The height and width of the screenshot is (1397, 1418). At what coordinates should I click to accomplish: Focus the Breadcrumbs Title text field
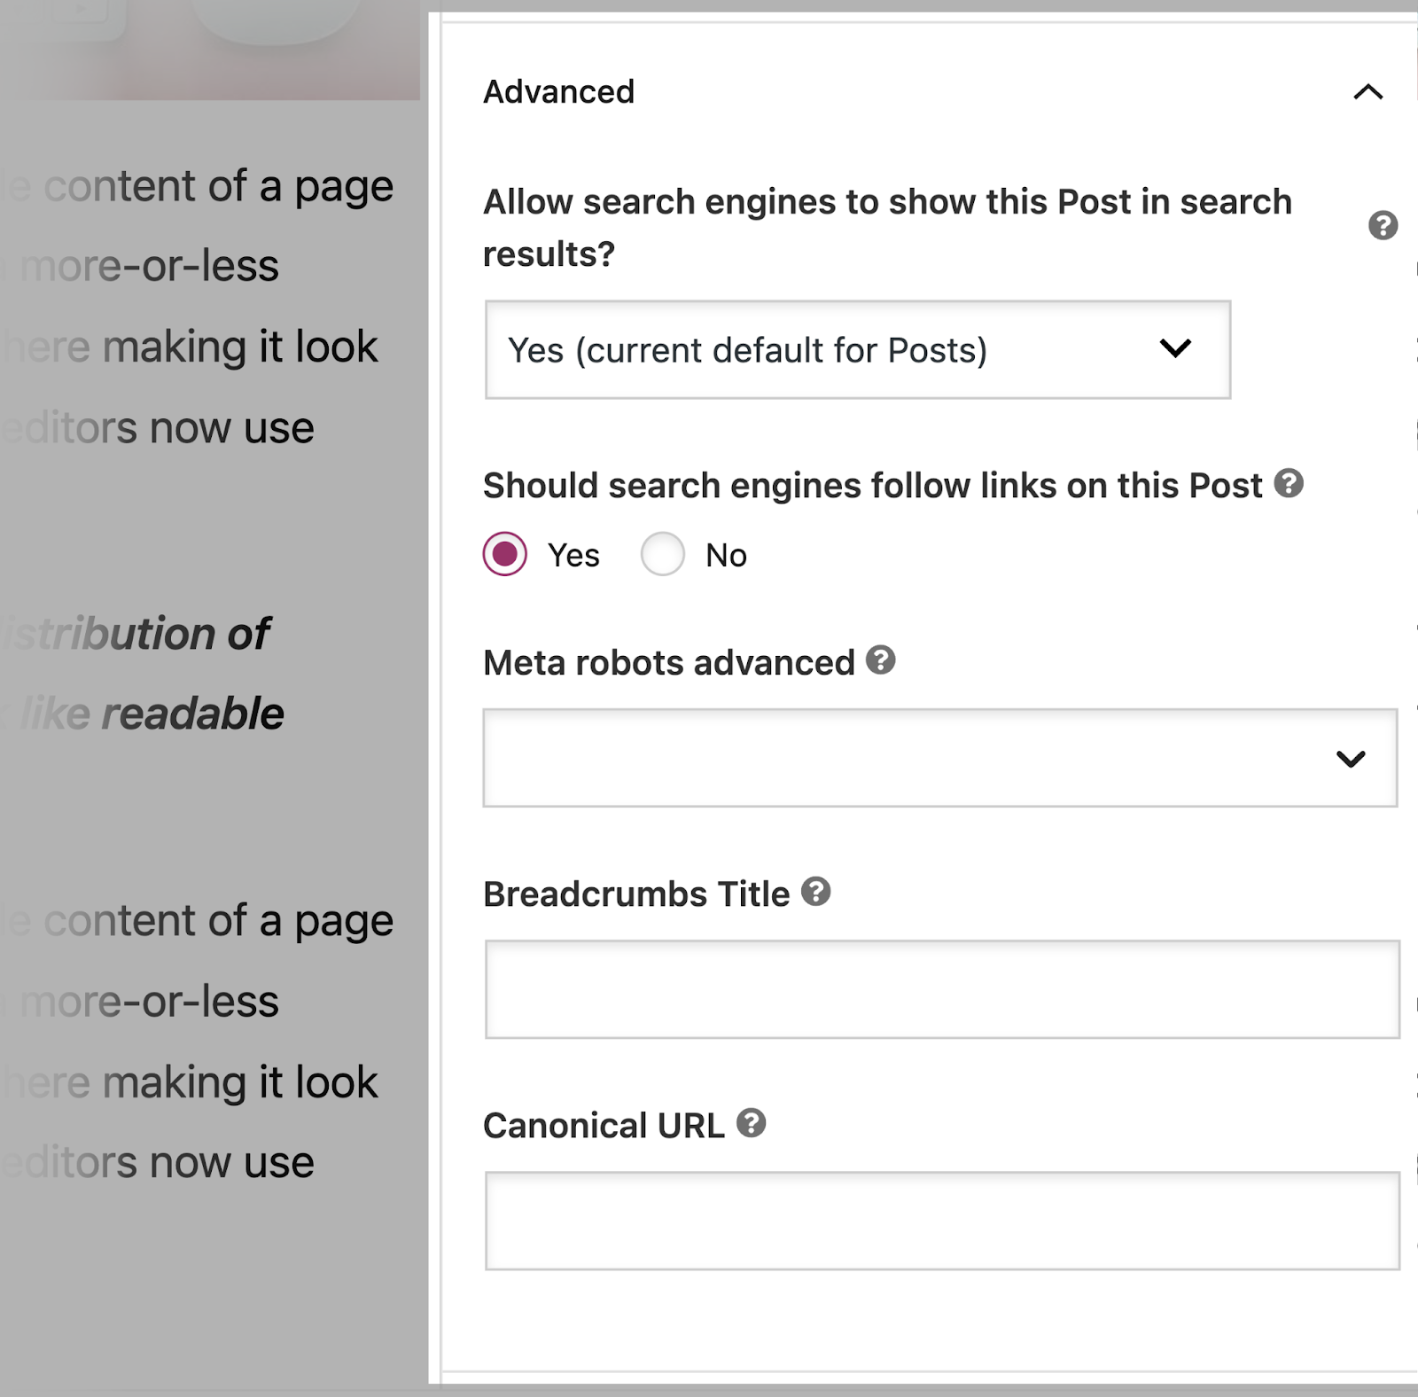click(x=942, y=989)
